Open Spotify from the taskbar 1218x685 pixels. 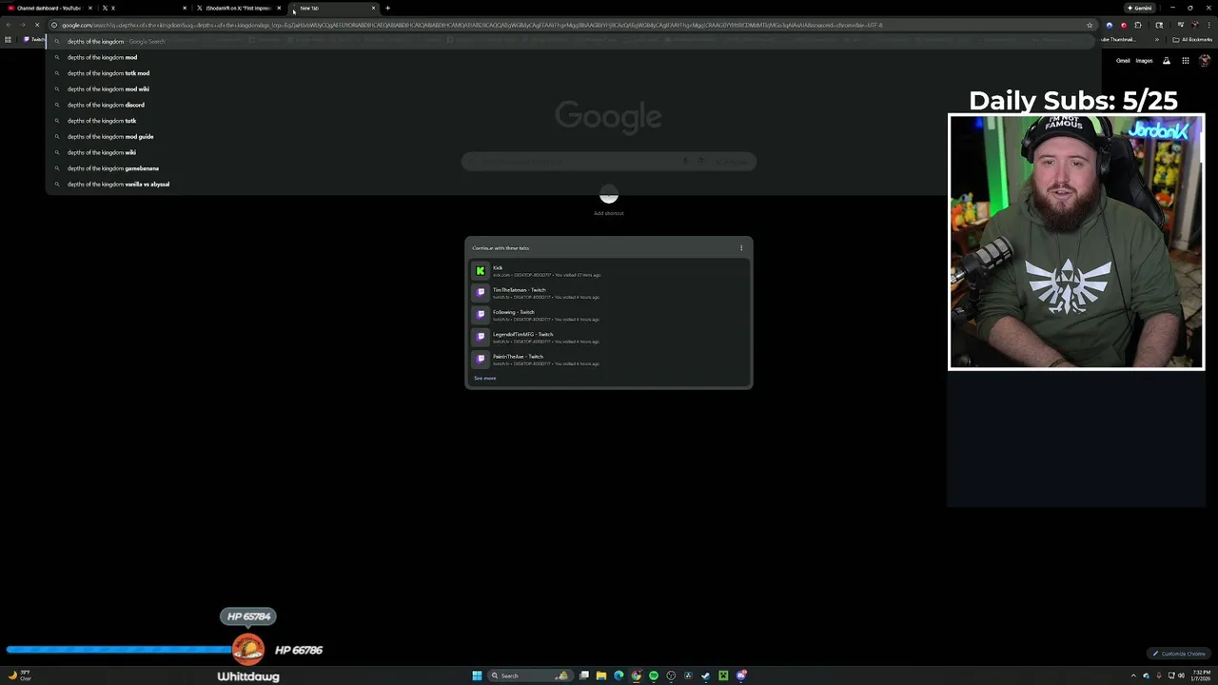pos(654,675)
